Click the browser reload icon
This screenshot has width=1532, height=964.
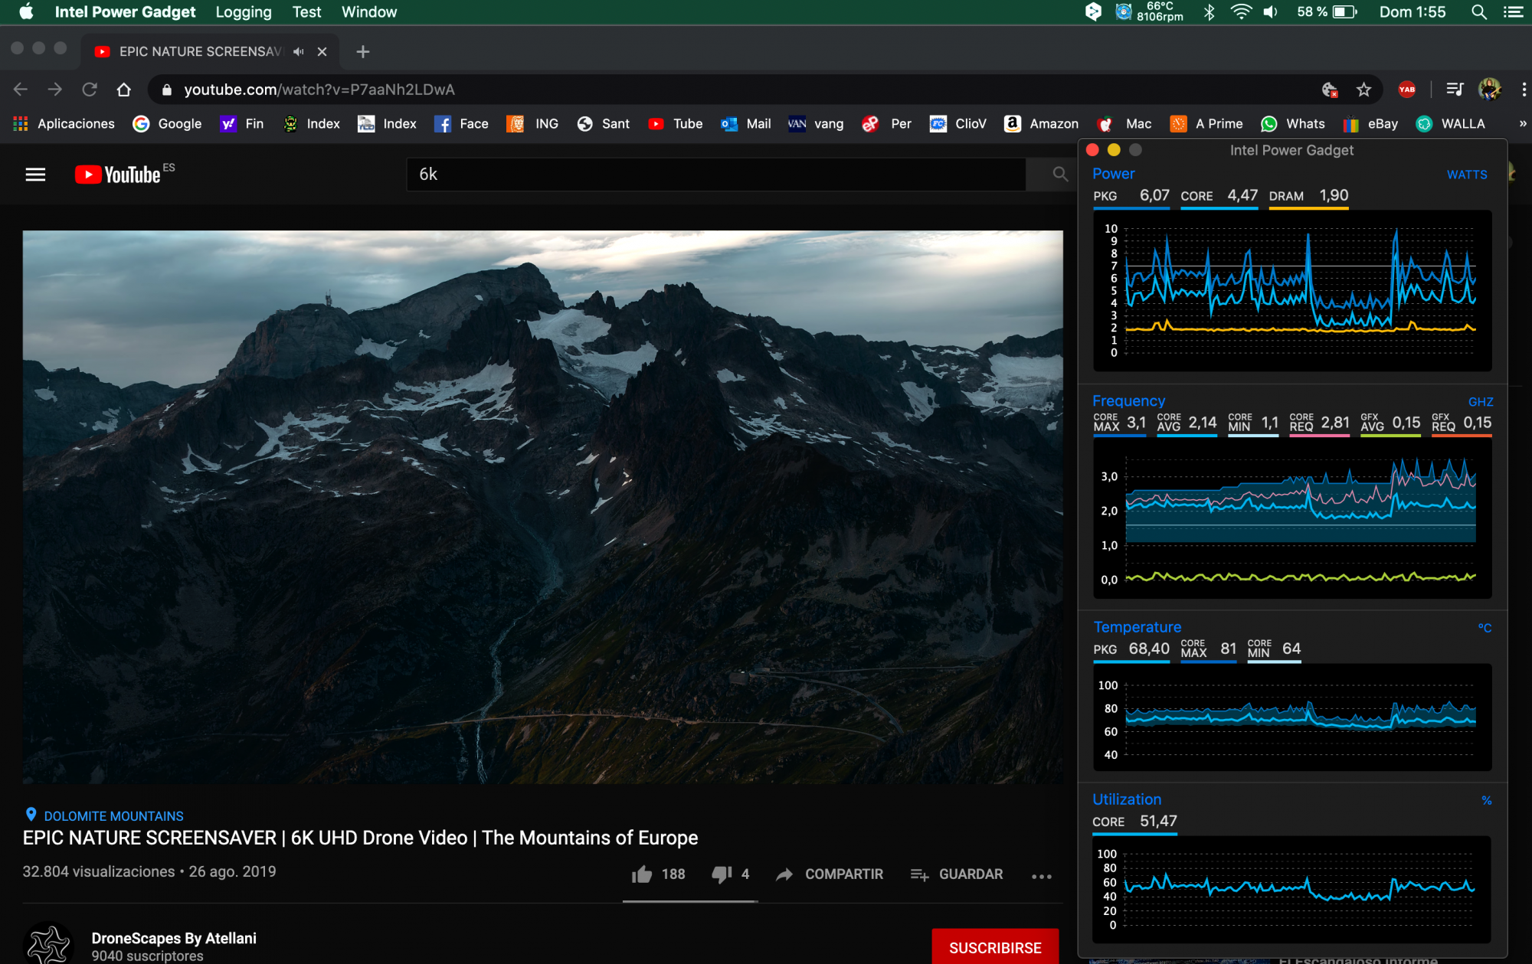[x=90, y=90]
